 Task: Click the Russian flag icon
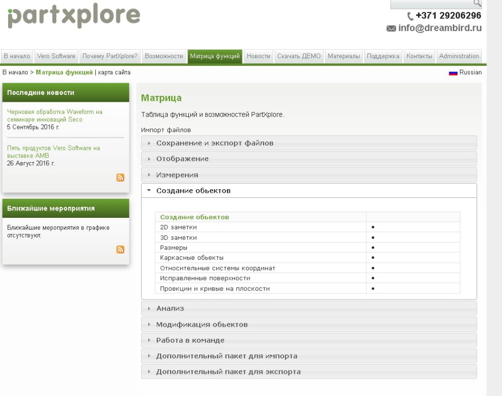pos(453,73)
